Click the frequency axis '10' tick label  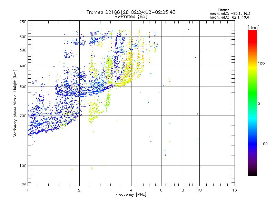point(199,190)
